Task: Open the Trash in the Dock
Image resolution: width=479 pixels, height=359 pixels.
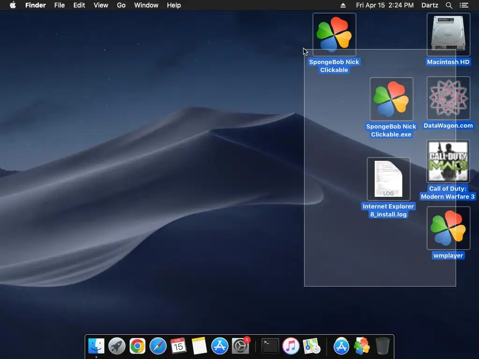Action: [x=382, y=346]
